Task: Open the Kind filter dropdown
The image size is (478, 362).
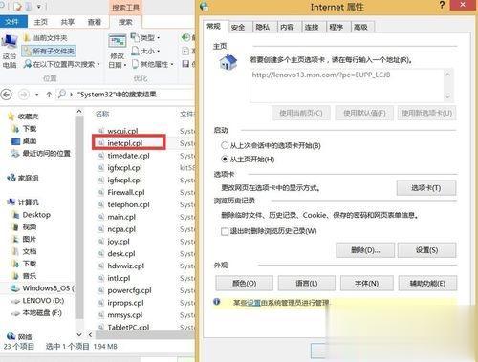Action: point(145,38)
